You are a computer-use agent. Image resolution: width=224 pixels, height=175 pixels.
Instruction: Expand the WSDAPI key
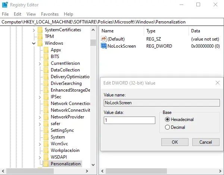click(x=40, y=157)
